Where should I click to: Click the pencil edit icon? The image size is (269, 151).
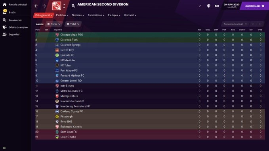[200, 6]
